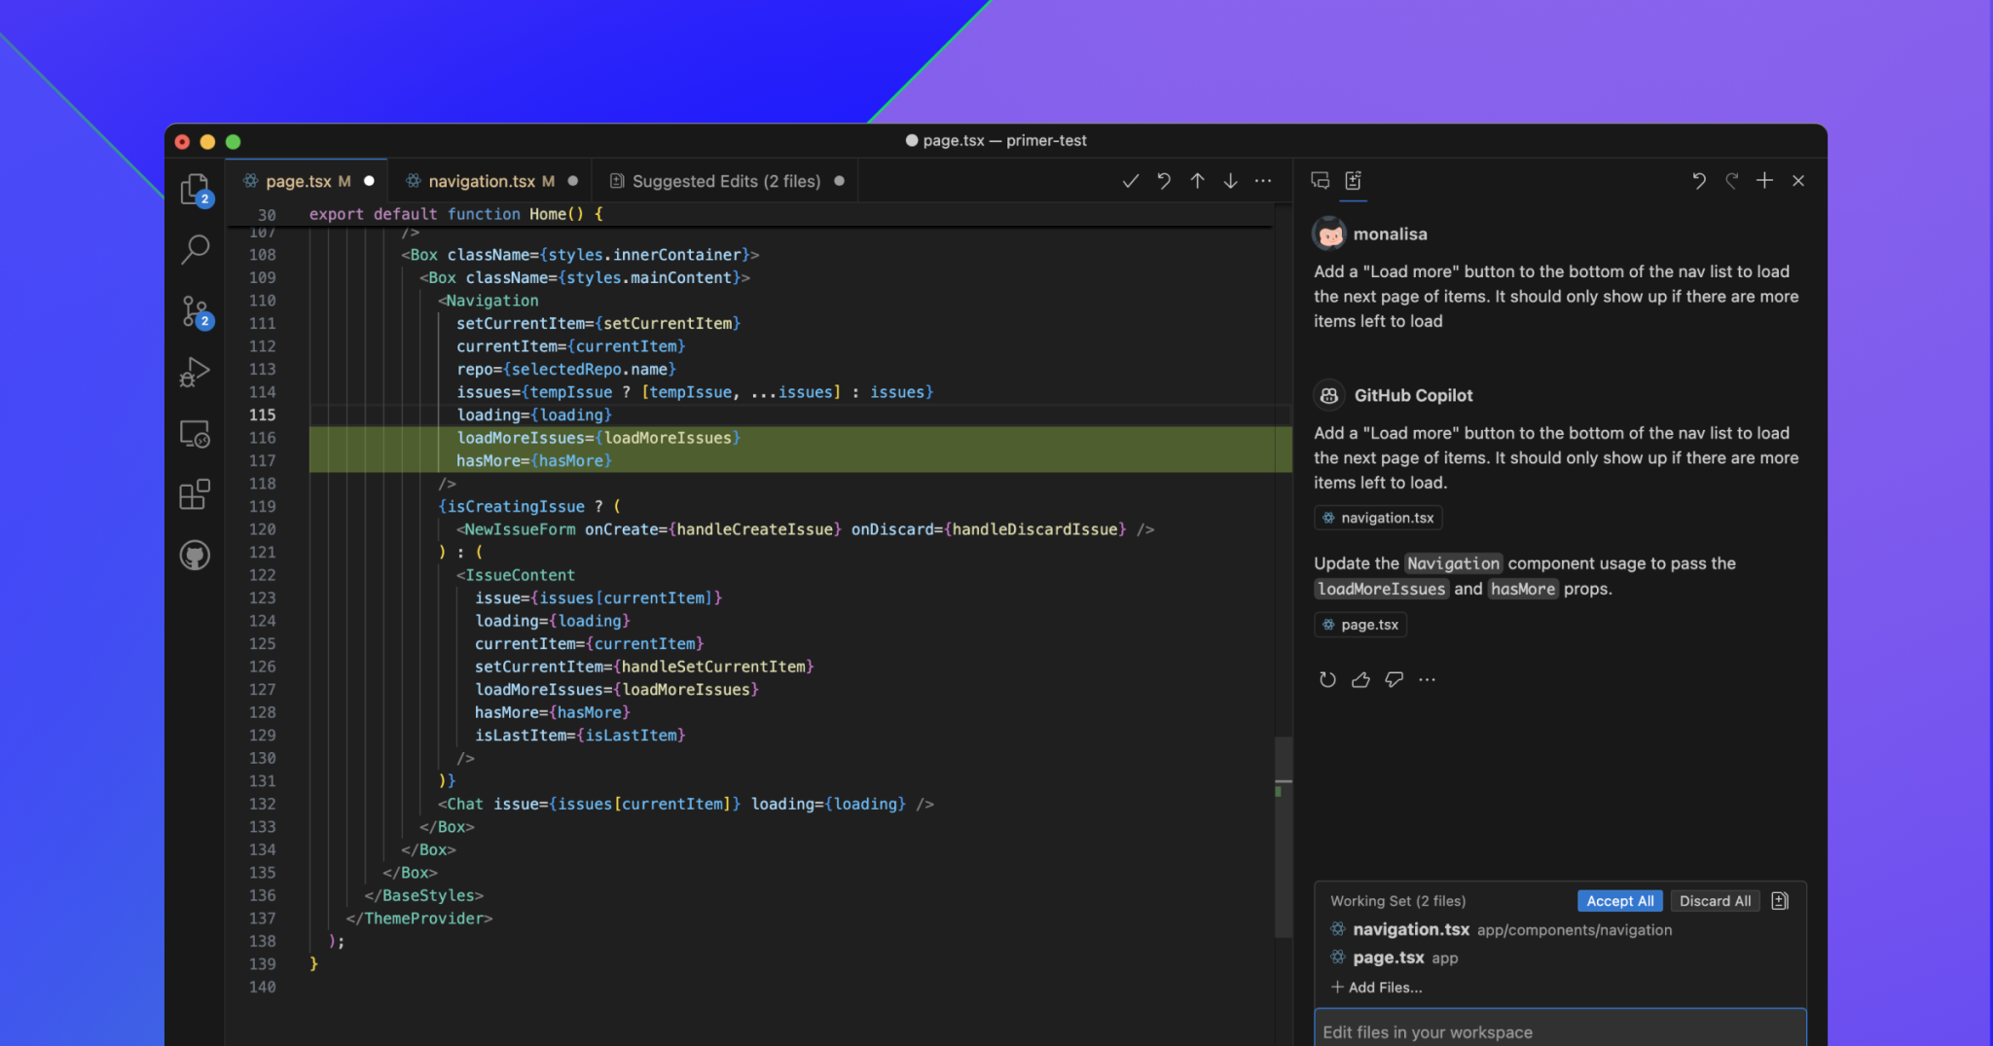The height and width of the screenshot is (1046, 1993).
Task: Open the Run and Debug view
Action: click(195, 373)
